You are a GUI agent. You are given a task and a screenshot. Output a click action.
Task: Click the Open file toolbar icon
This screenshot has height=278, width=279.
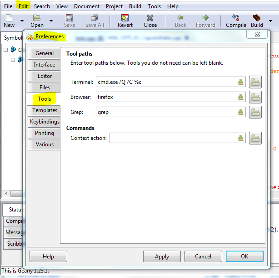point(37,18)
